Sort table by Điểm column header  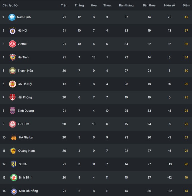[x=186, y=5]
